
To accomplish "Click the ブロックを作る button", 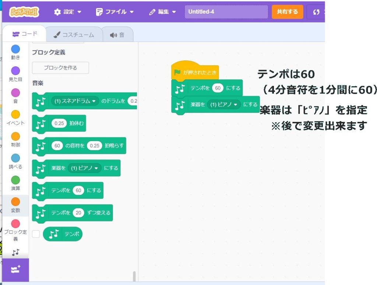I will pos(60,68).
